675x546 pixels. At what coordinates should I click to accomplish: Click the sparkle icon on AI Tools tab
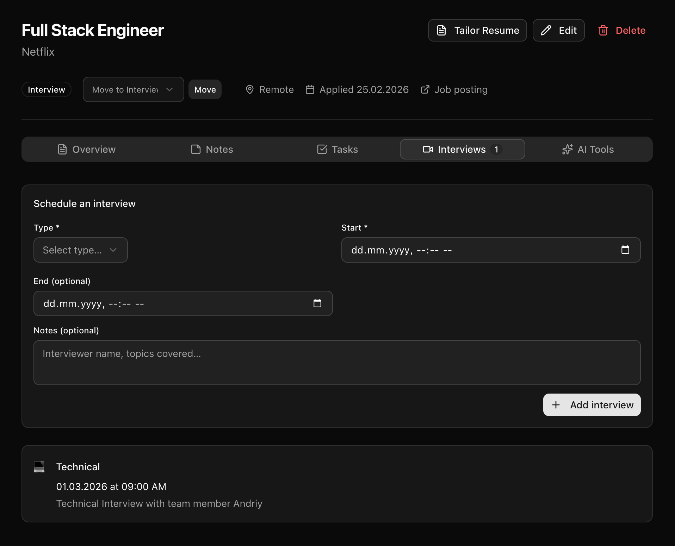[x=567, y=150]
